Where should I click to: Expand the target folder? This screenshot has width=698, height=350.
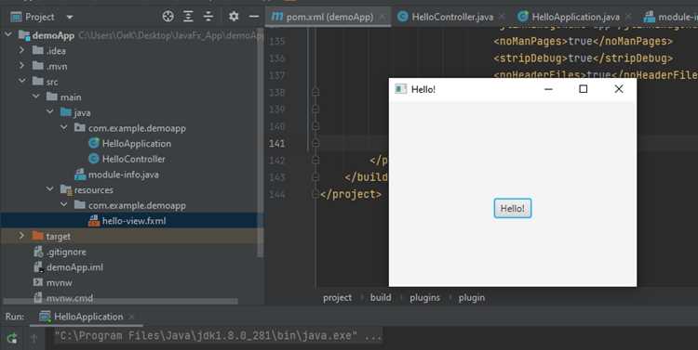[x=21, y=236]
